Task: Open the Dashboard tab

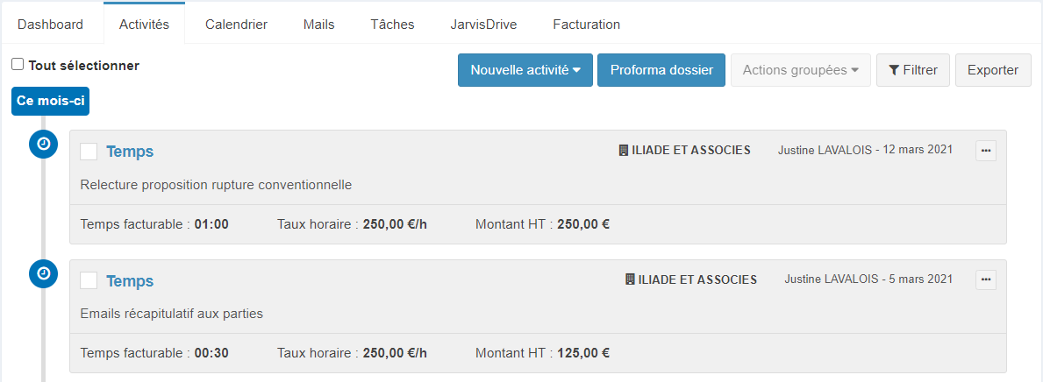Action: click(51, 25)
